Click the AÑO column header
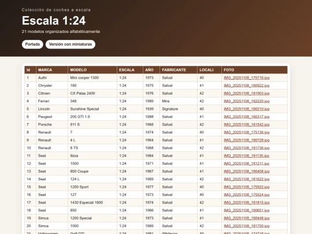Image resolution: width=312 pixels, height=234 pixels. [x=151, y=70]
